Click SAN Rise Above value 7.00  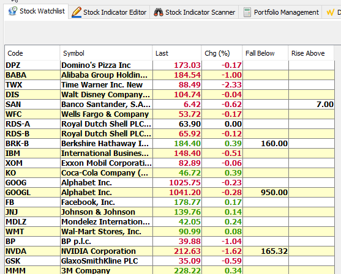[x=312, y=105]
